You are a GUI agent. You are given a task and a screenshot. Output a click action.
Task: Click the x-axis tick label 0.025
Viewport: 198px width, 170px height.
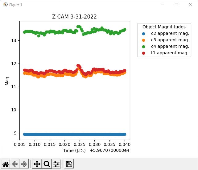click(80, 144)
